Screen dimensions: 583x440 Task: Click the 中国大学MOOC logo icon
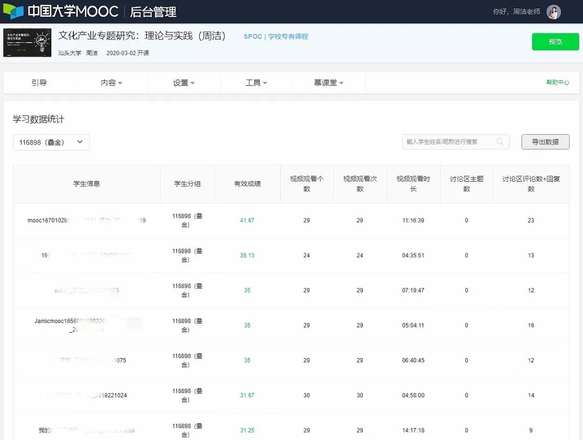pyautogui.click(x=13, y=11)
